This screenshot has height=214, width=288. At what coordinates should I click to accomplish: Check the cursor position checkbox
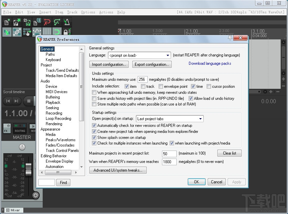pos(209,86)
